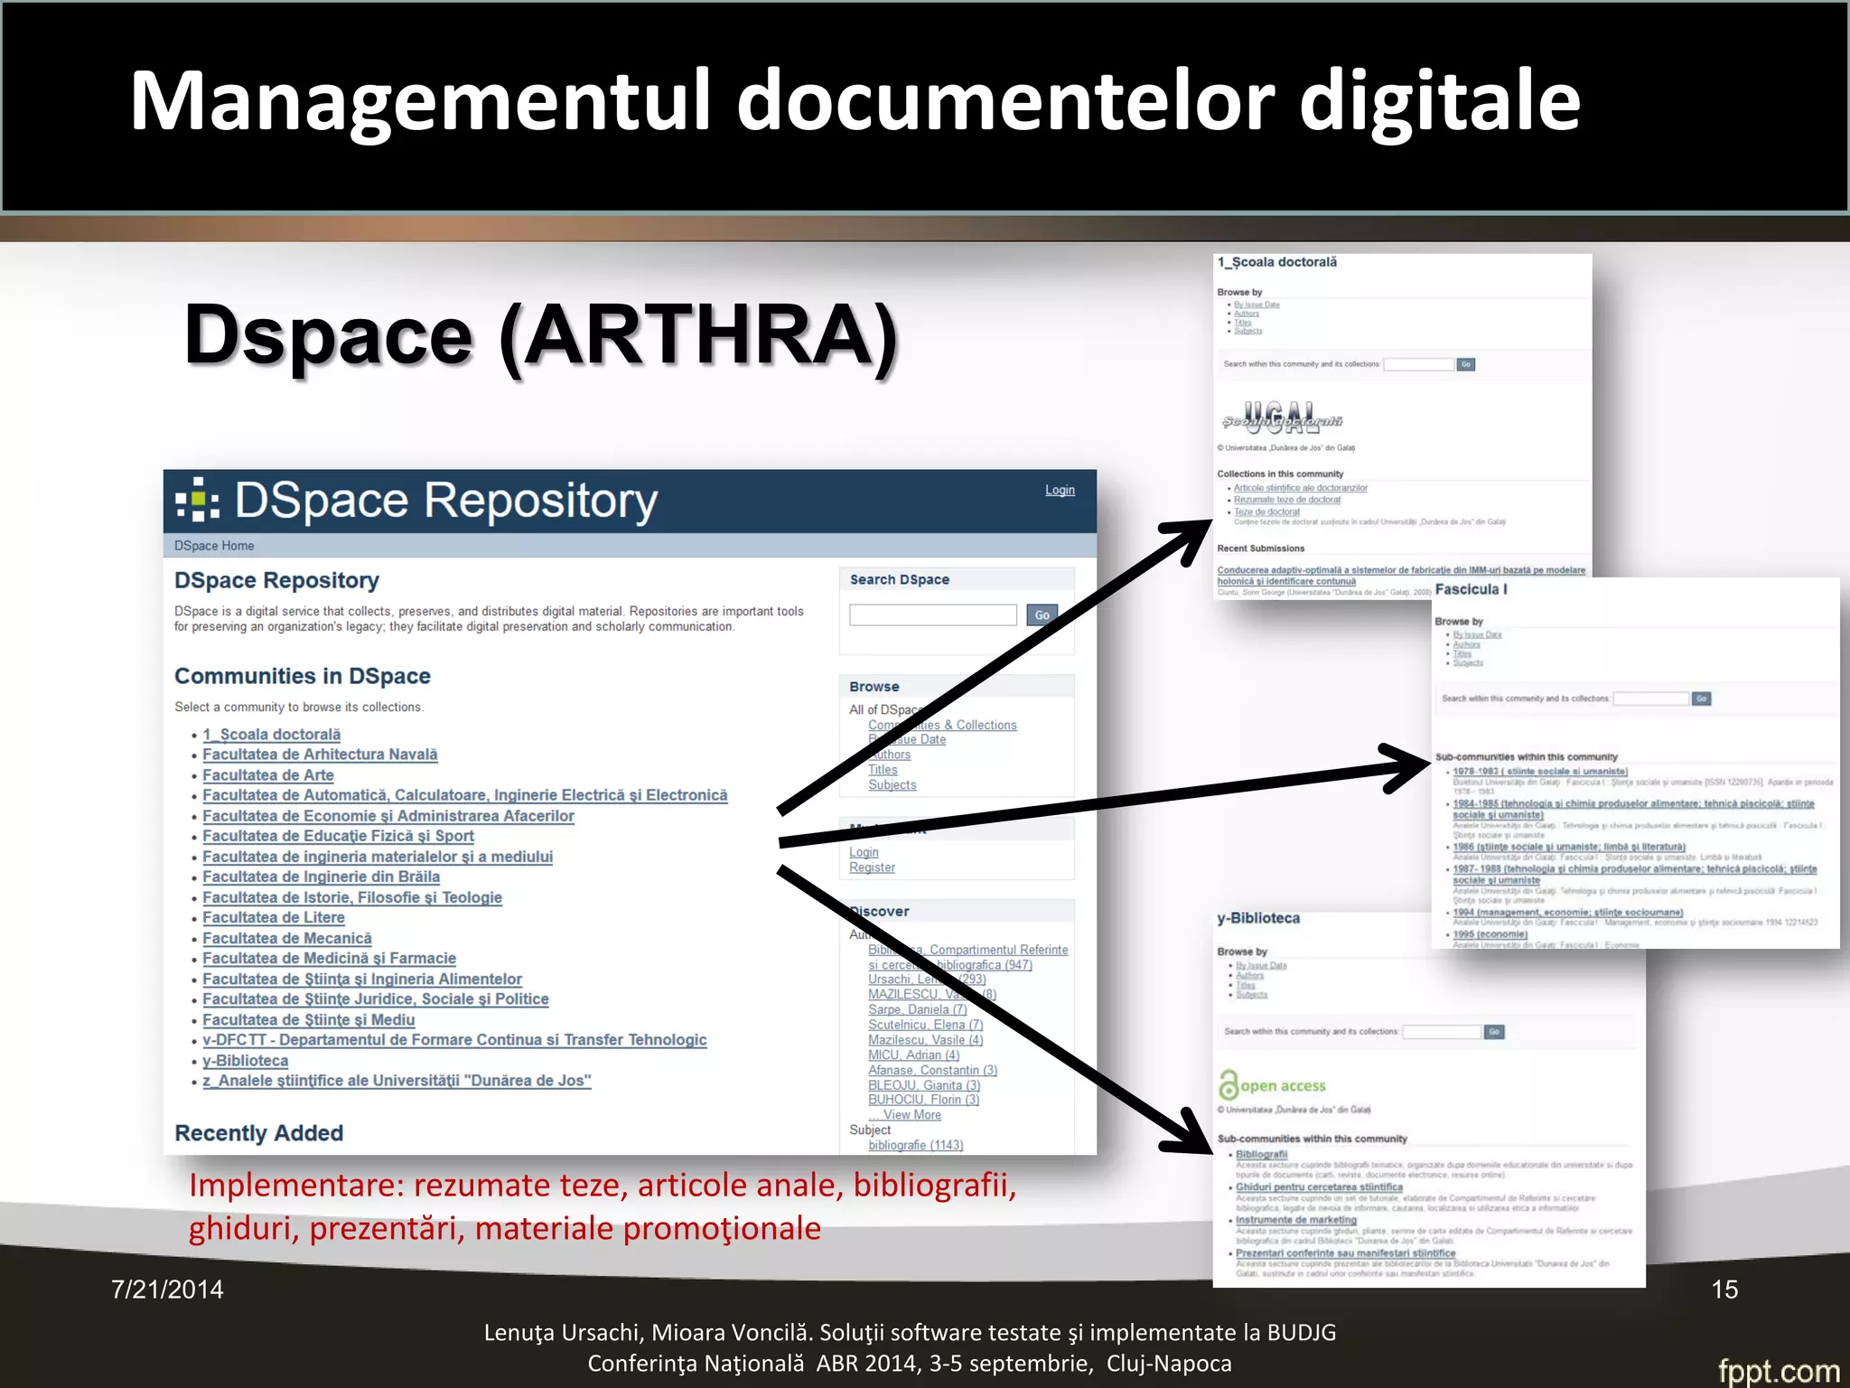The height and width of the screenshot is (1388, 1850).
Task: Open Teze de doctorat collection
Action: point(1267,511)
